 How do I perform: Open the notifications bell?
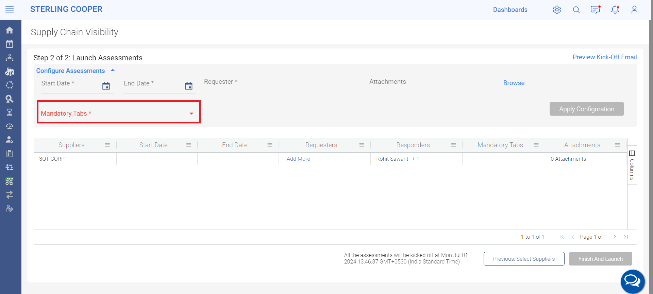click(x=615, y=10)
